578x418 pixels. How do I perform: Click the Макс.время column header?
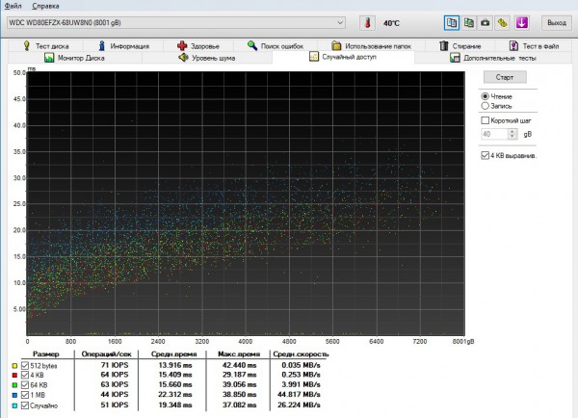pyautogui.click(x=239, y=353)
